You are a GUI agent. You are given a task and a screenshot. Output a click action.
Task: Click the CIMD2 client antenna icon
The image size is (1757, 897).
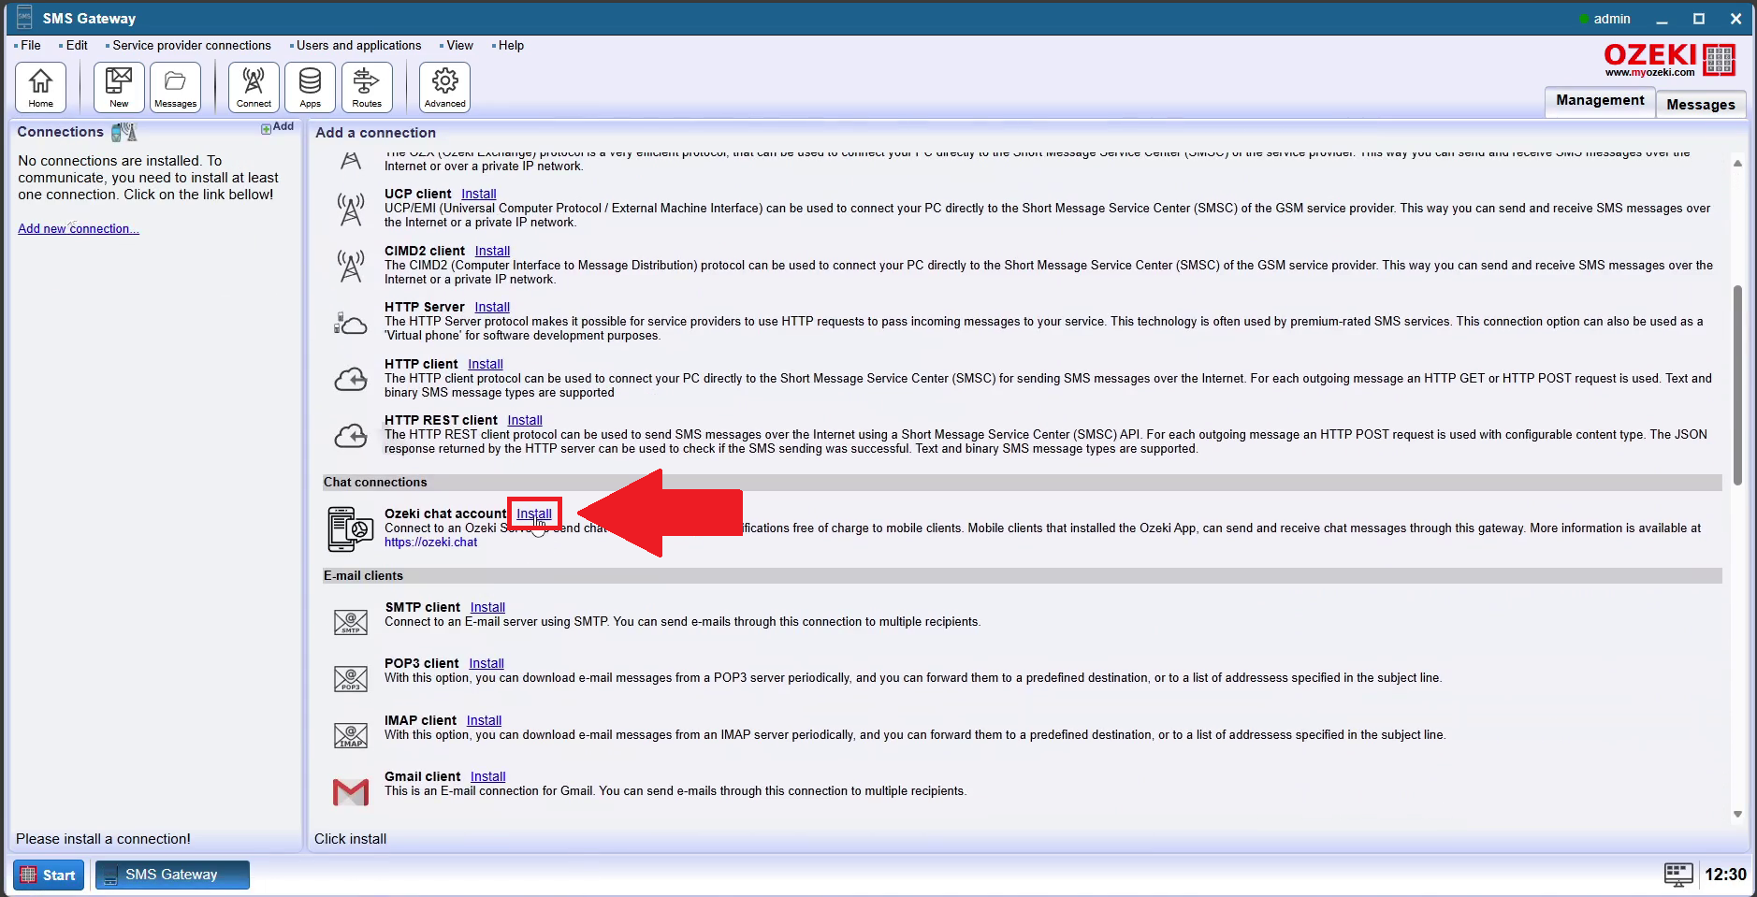pyautogui.click(x=351, y=266)
